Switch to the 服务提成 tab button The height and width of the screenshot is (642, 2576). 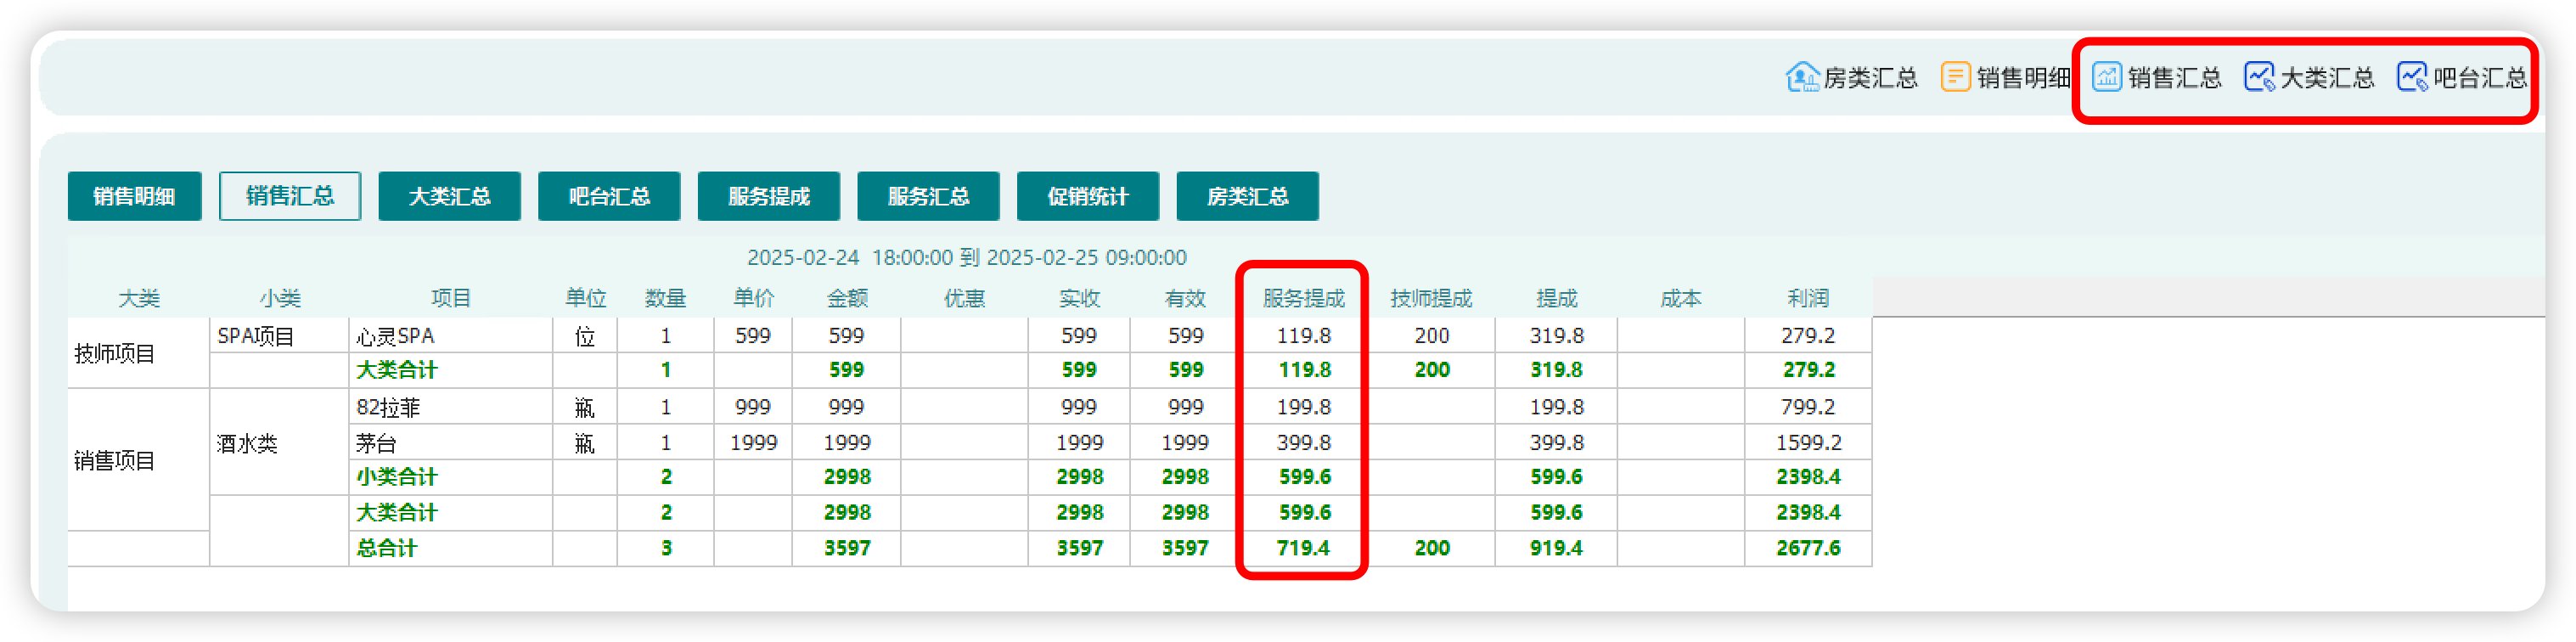(768, 196)
